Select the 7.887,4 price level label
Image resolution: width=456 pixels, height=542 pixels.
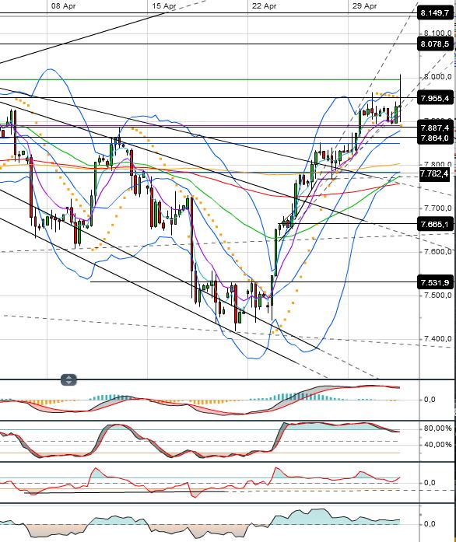click(435, 128)
